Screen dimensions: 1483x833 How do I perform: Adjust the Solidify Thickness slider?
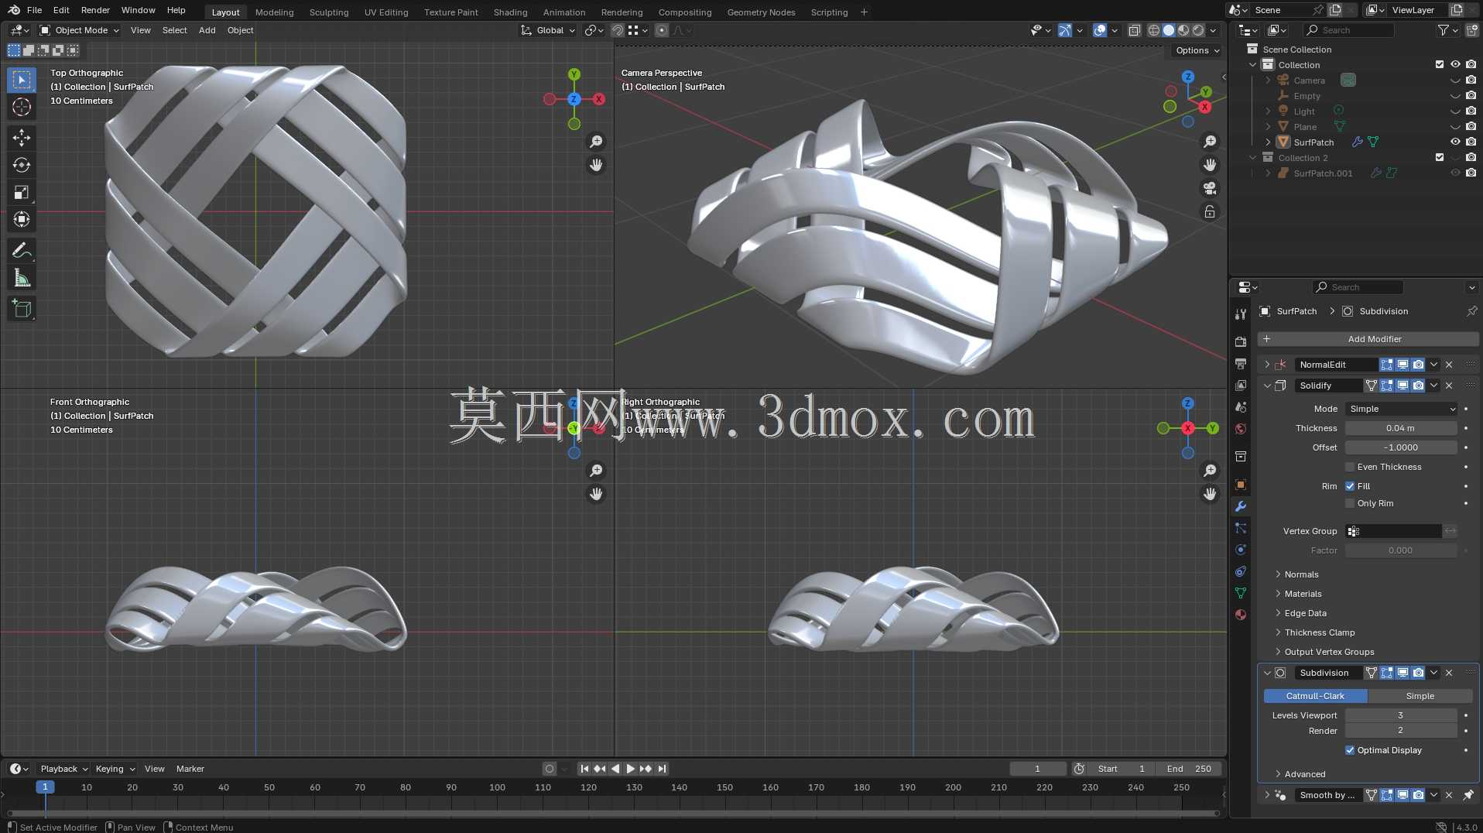coord(1401,428)
